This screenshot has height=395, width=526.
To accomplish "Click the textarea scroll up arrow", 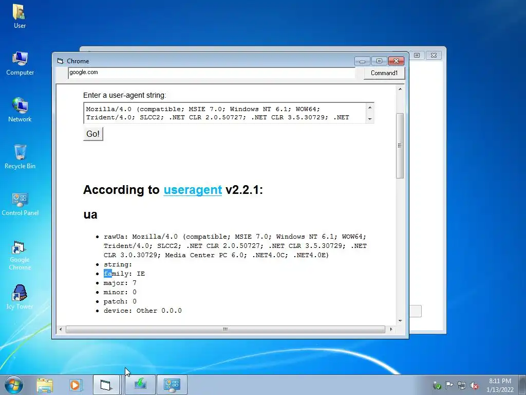I will coord(370,107).
